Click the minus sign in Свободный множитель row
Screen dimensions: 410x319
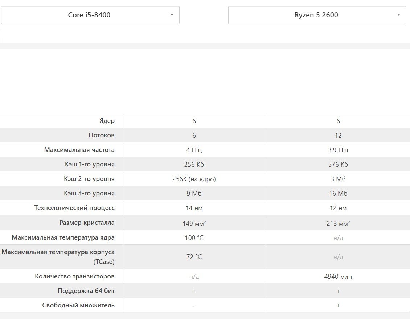194,306
